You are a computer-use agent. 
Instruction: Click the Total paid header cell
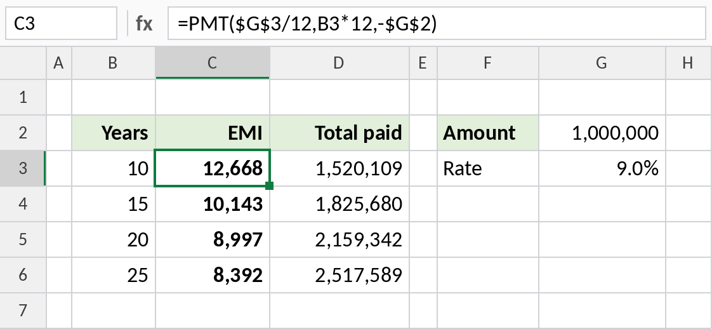[x=340, y=133]
